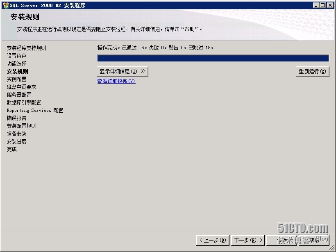This screenshot has height=252, width=336.
Task: Open 查看详细报表(V) link
Action: 116,81
